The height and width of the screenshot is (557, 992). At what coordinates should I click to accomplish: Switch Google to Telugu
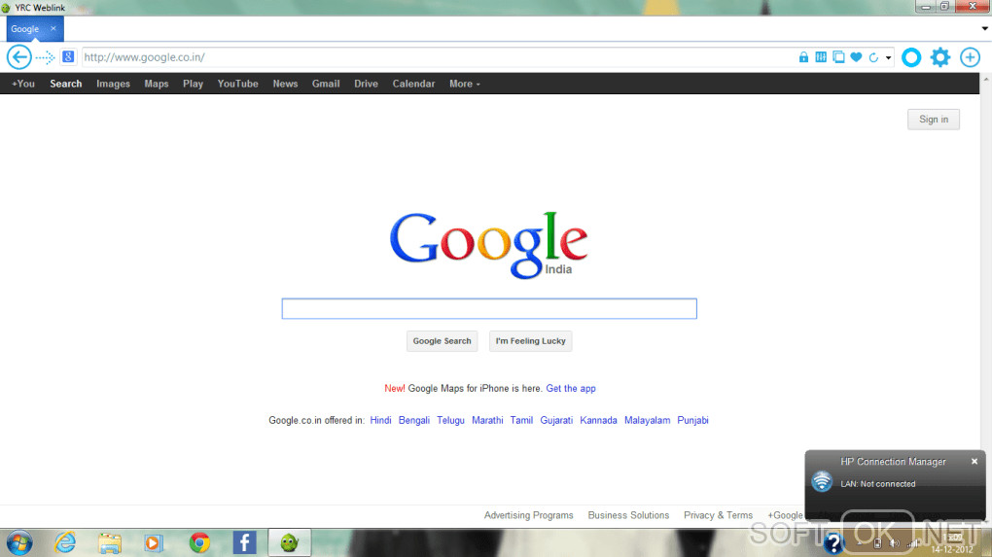pos(450,420)
